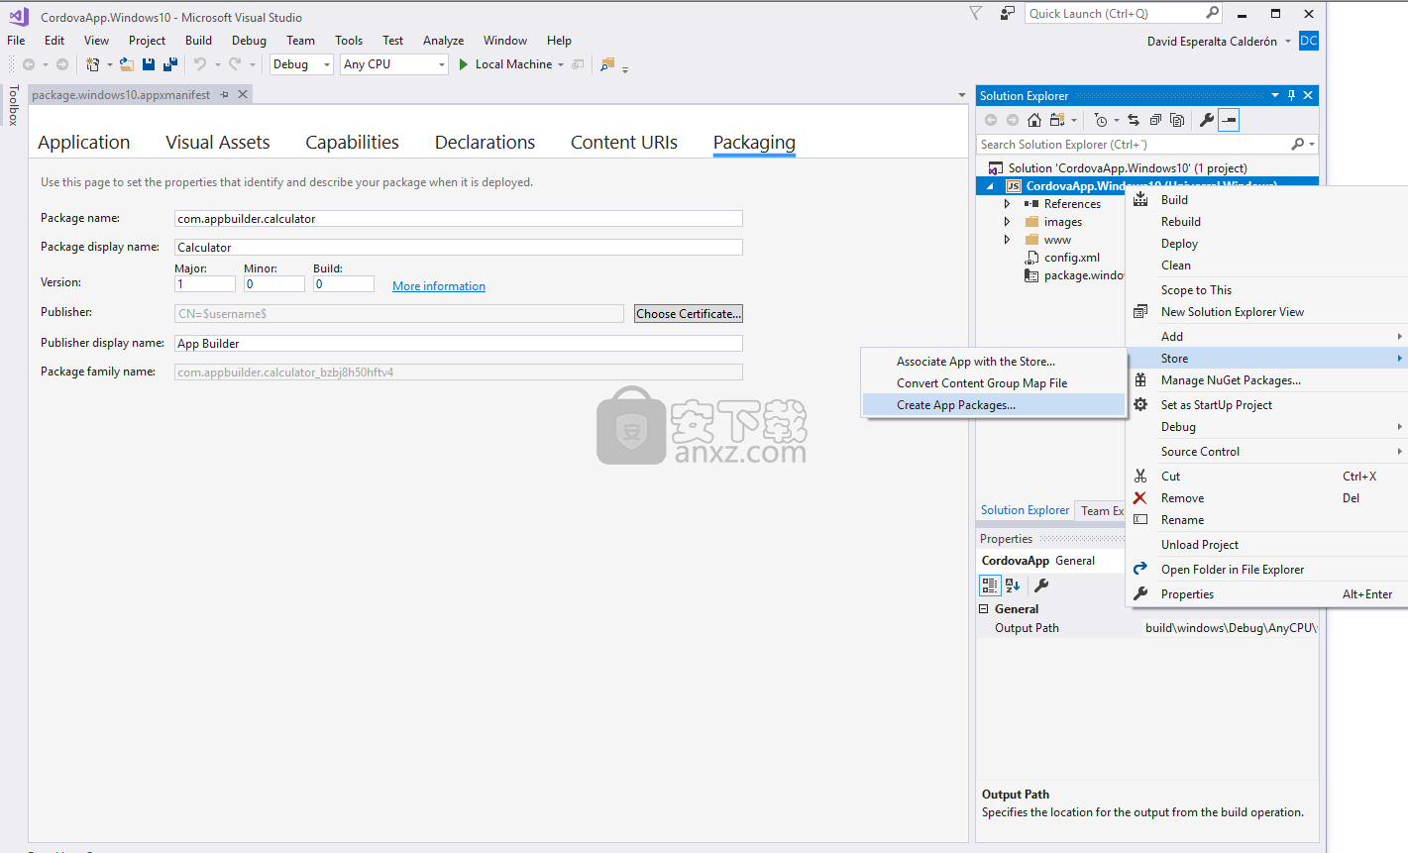Click the Solution Explorer Sync with Active Document icon
The height and width of the screenshot is (853, 1408).
click(x=1134, y=120)
